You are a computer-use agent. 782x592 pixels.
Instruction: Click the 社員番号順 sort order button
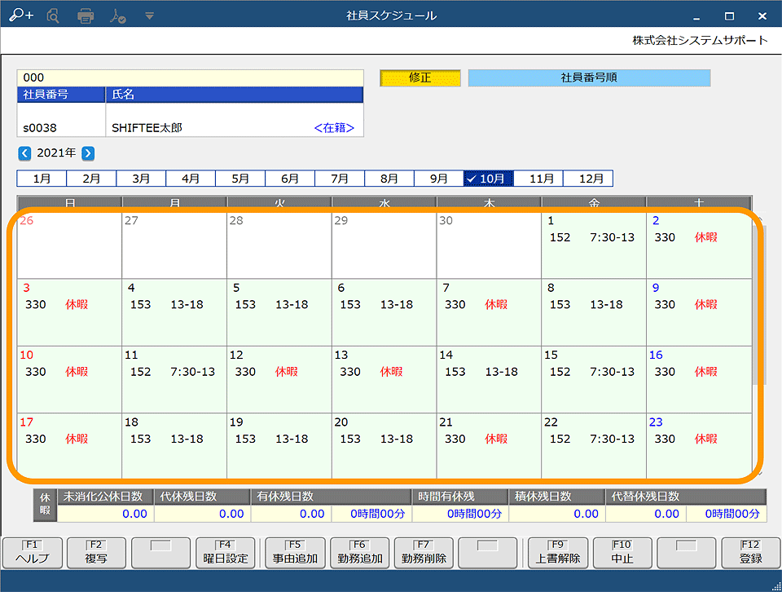[x=589, y=78]
